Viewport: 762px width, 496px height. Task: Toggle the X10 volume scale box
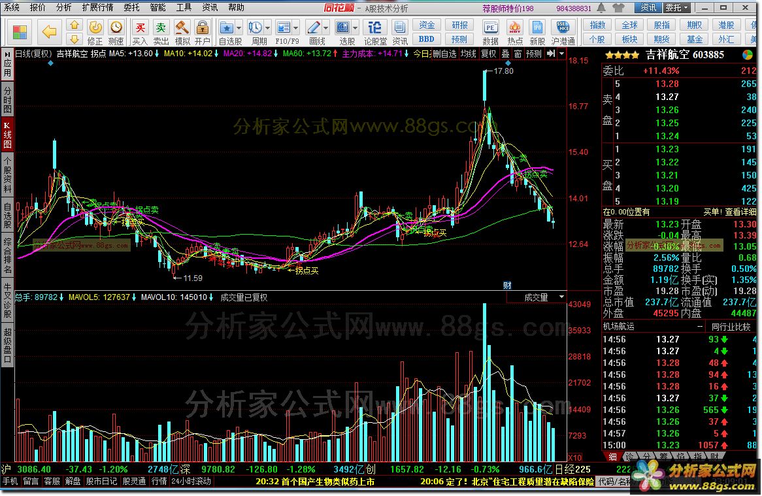[x=575, y=457]
